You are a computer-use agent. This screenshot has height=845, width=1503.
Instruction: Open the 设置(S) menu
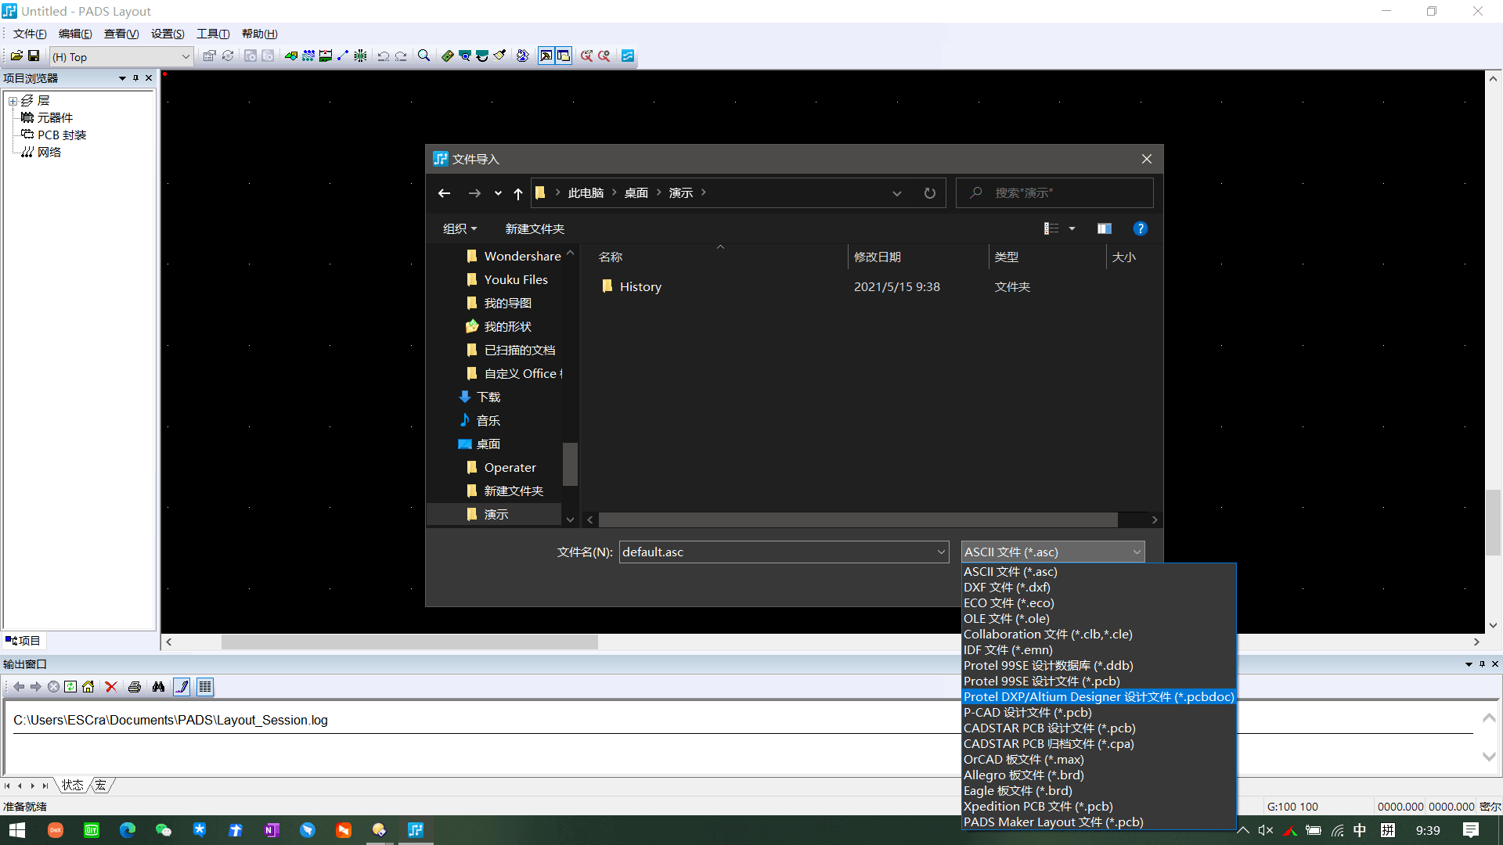(x=168, y=34)
